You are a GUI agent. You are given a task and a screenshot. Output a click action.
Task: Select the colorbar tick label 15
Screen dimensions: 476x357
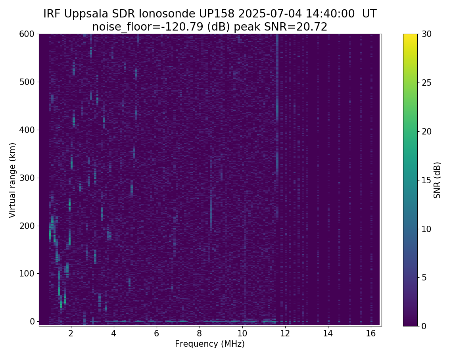point(427,180)
